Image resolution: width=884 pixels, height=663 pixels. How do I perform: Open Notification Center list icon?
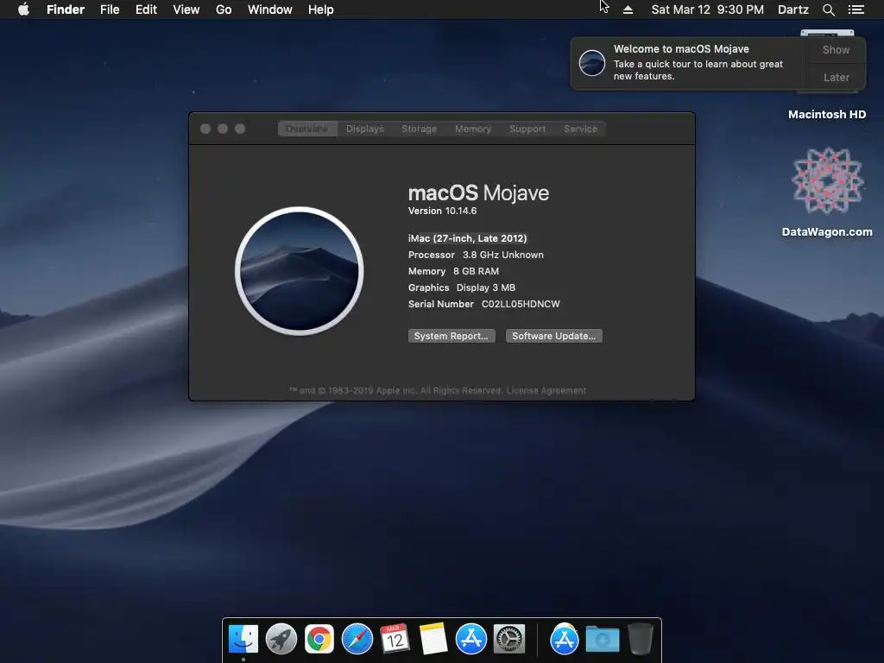click(x=856, y=9)
